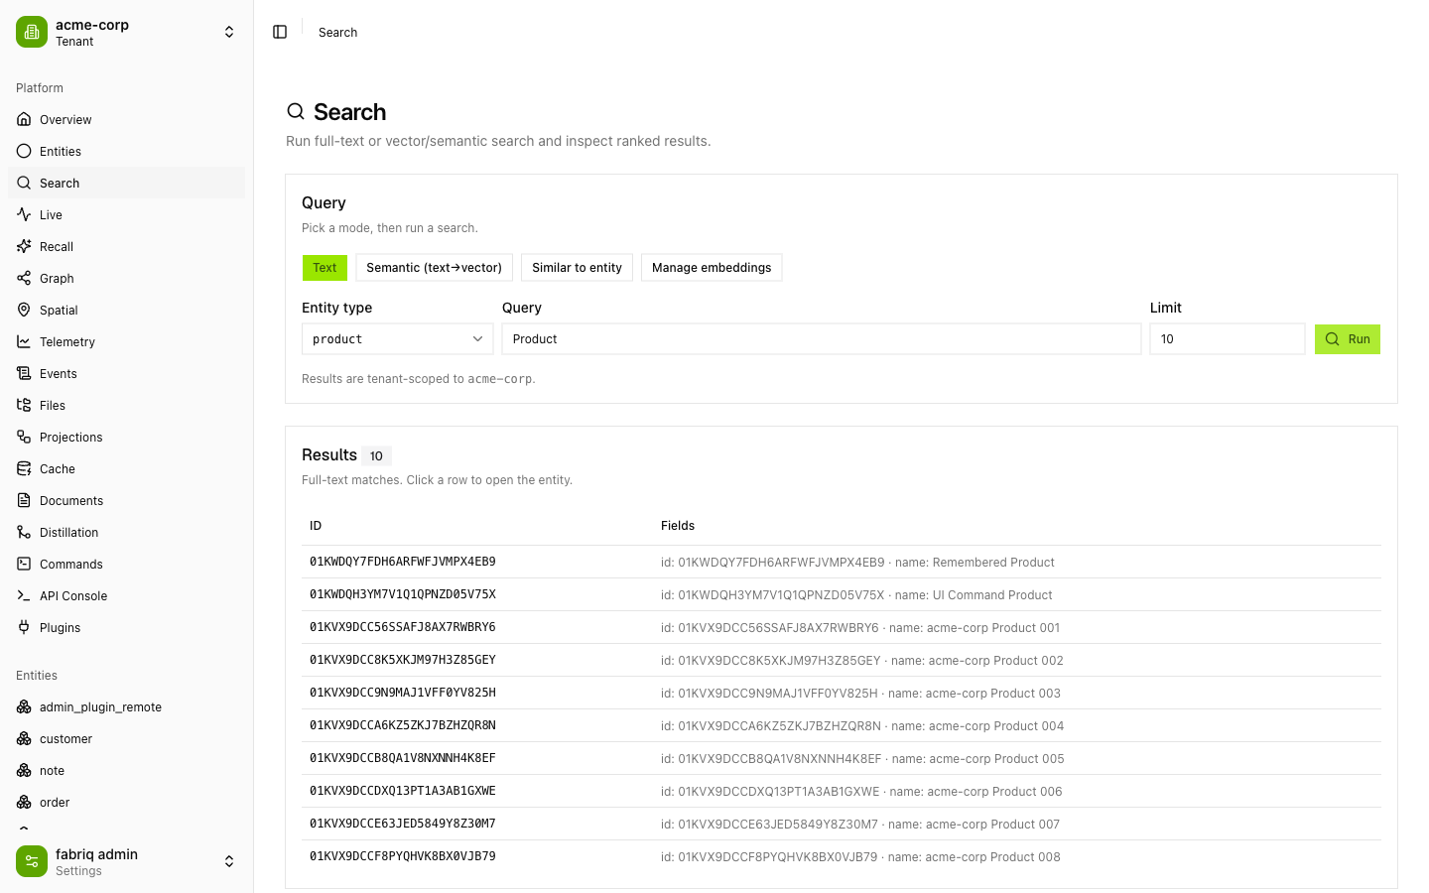1429x893 pixels.
Task: Run the search query
Action: tap(1347, 339)
